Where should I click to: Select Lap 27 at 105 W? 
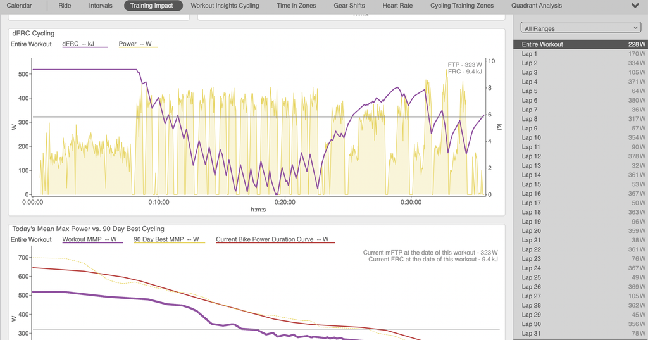[581, 296]
